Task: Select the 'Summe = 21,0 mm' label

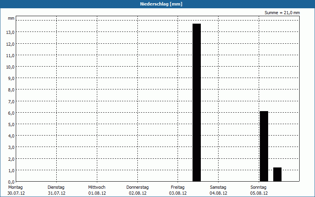Action: [282, 13]
